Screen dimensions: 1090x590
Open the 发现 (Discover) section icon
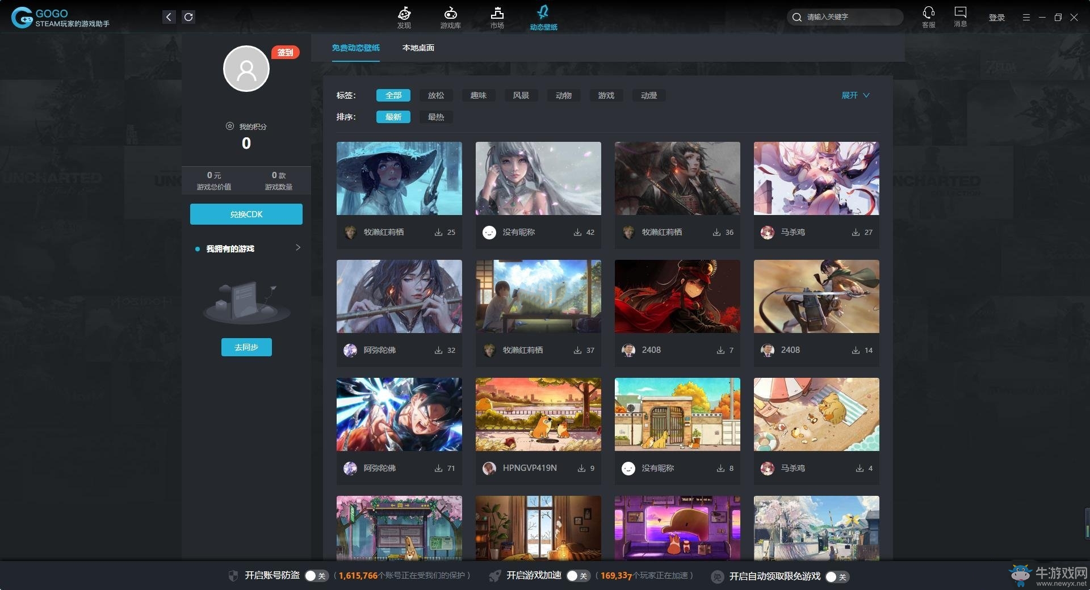(x=404, y=12)
